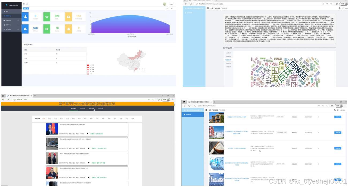Screen dimensions: 348x187
Task: Open the user name dropdown beside the dashboard avatar
Action: 172,4
